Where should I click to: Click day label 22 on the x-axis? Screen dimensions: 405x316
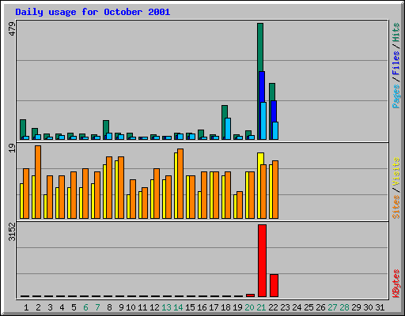(273, 307)
